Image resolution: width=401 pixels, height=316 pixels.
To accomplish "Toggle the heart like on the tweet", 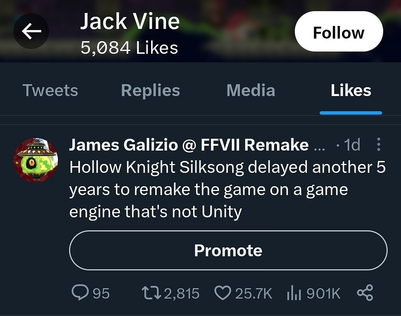I will [x=223, y=293].
